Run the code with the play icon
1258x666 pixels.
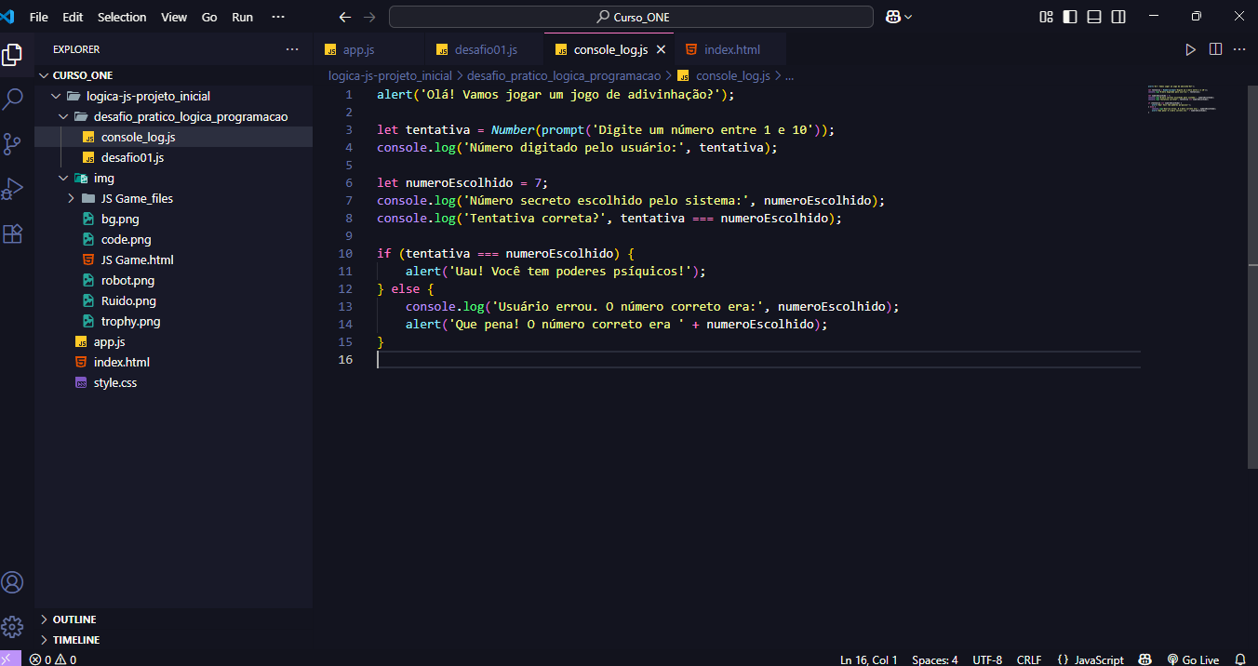click(1191, 49)
